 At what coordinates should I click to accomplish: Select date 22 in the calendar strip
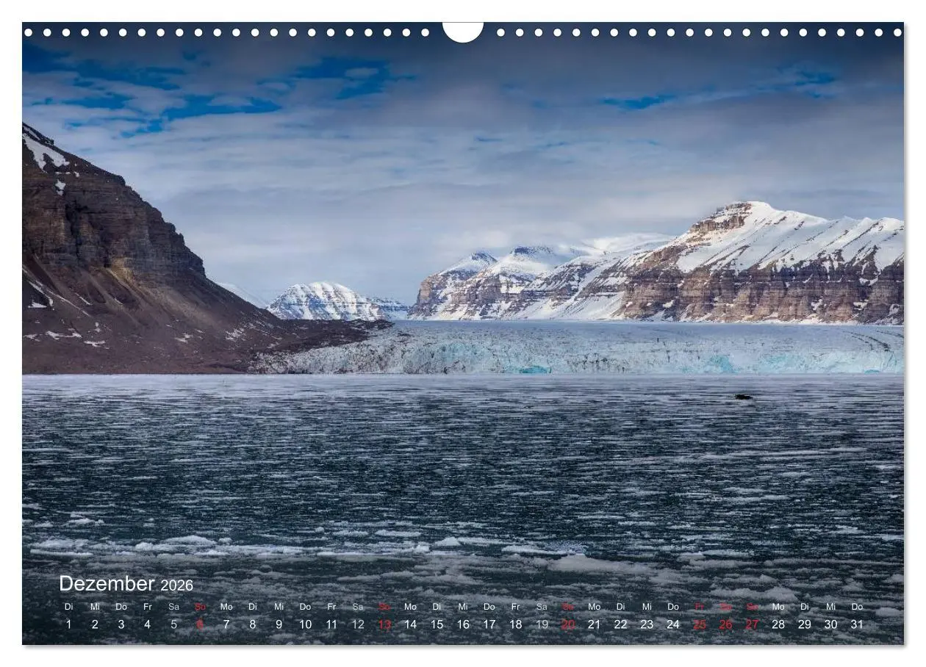pos(620,624)
